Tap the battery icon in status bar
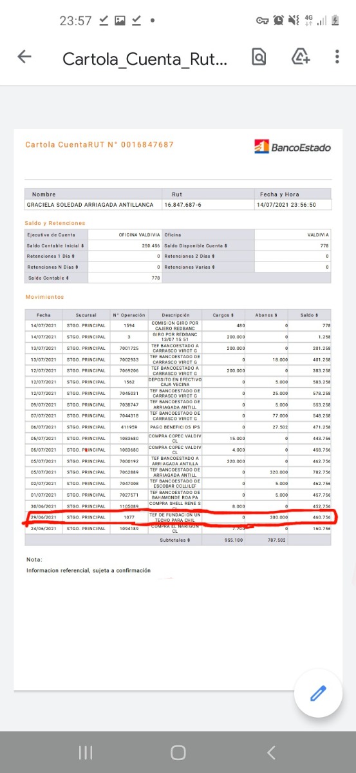Image resolution: width=356 pixels, height=773 pixels. point(335,21)
